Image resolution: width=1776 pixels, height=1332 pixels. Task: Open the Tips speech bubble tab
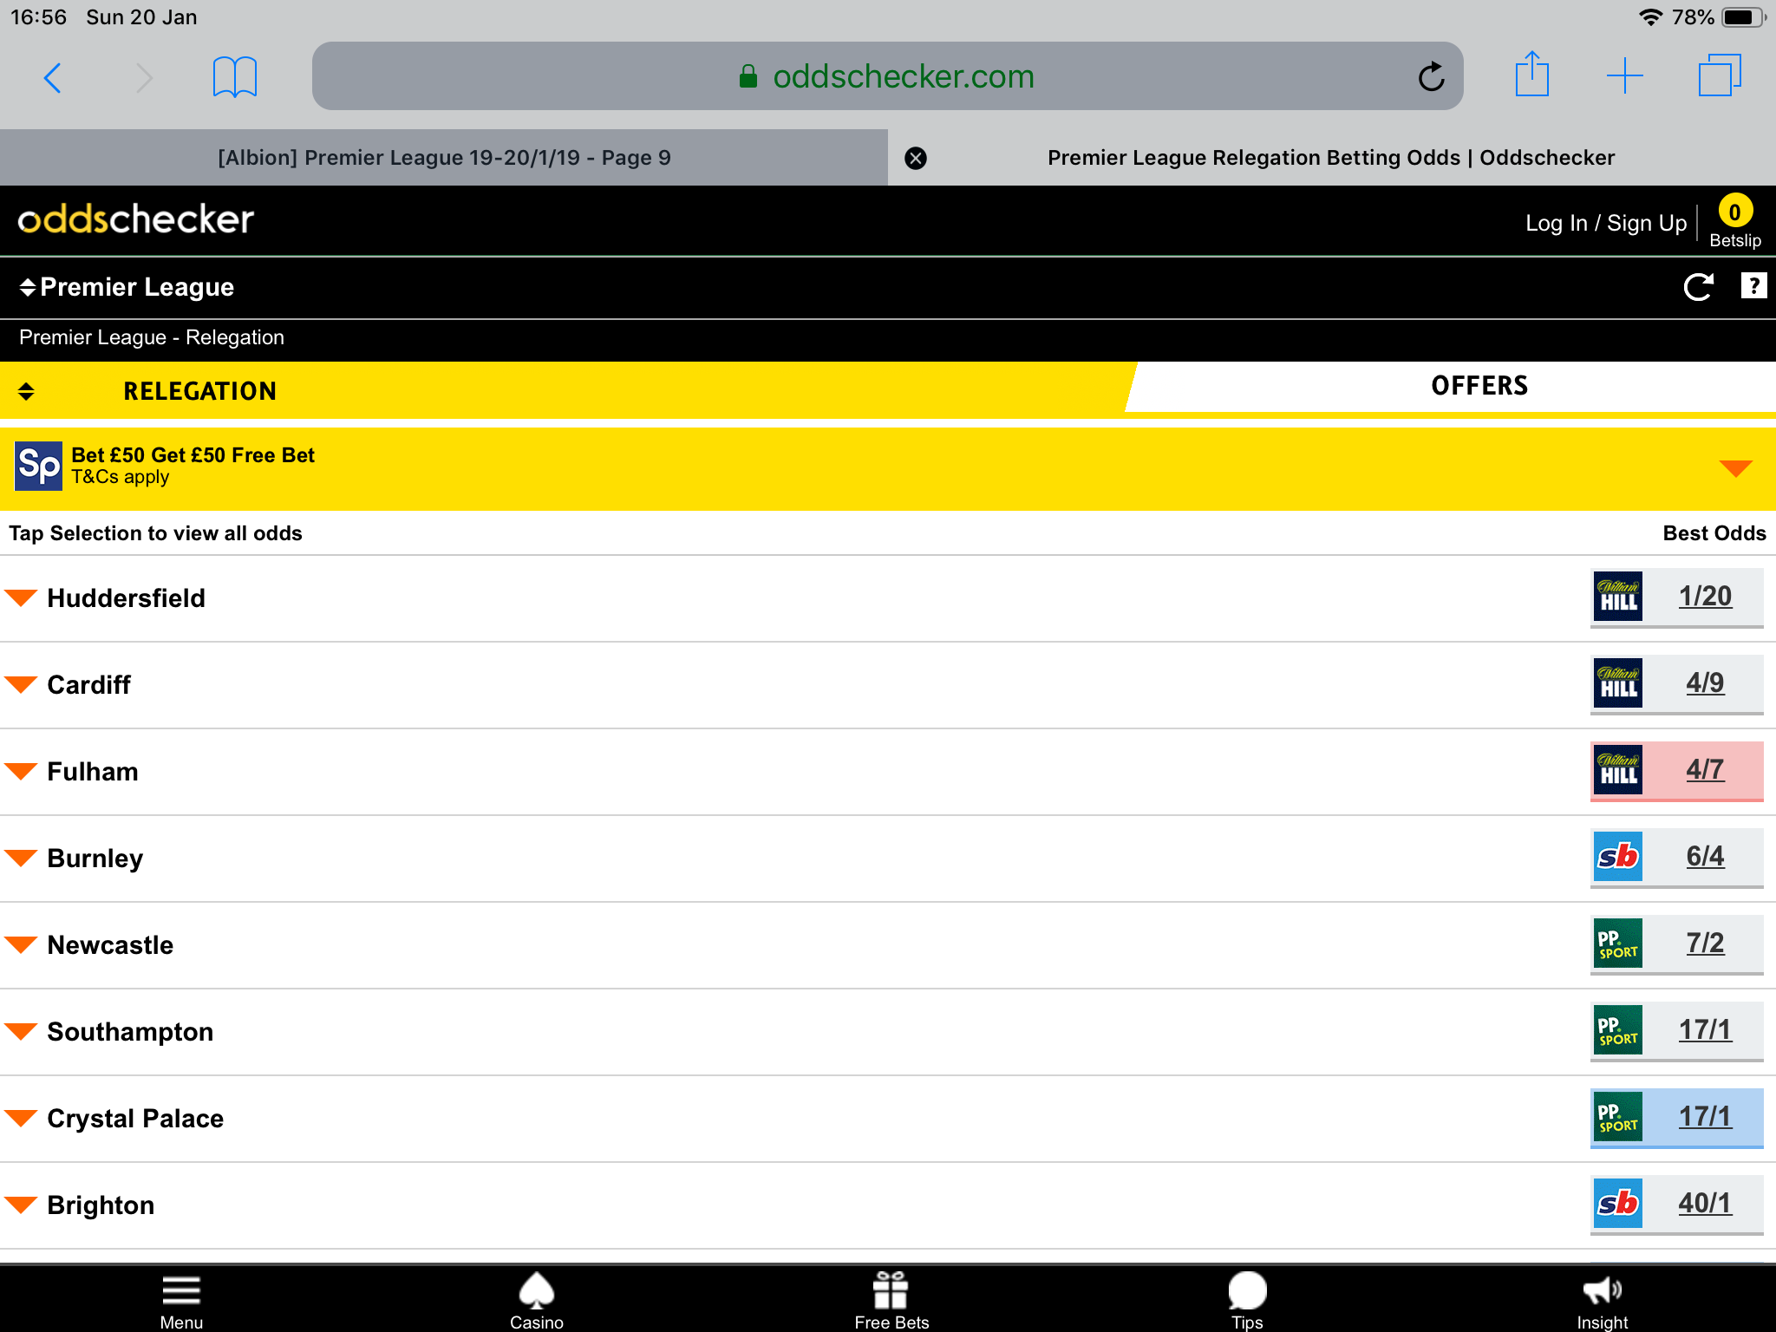[x=1247, y=1301]
